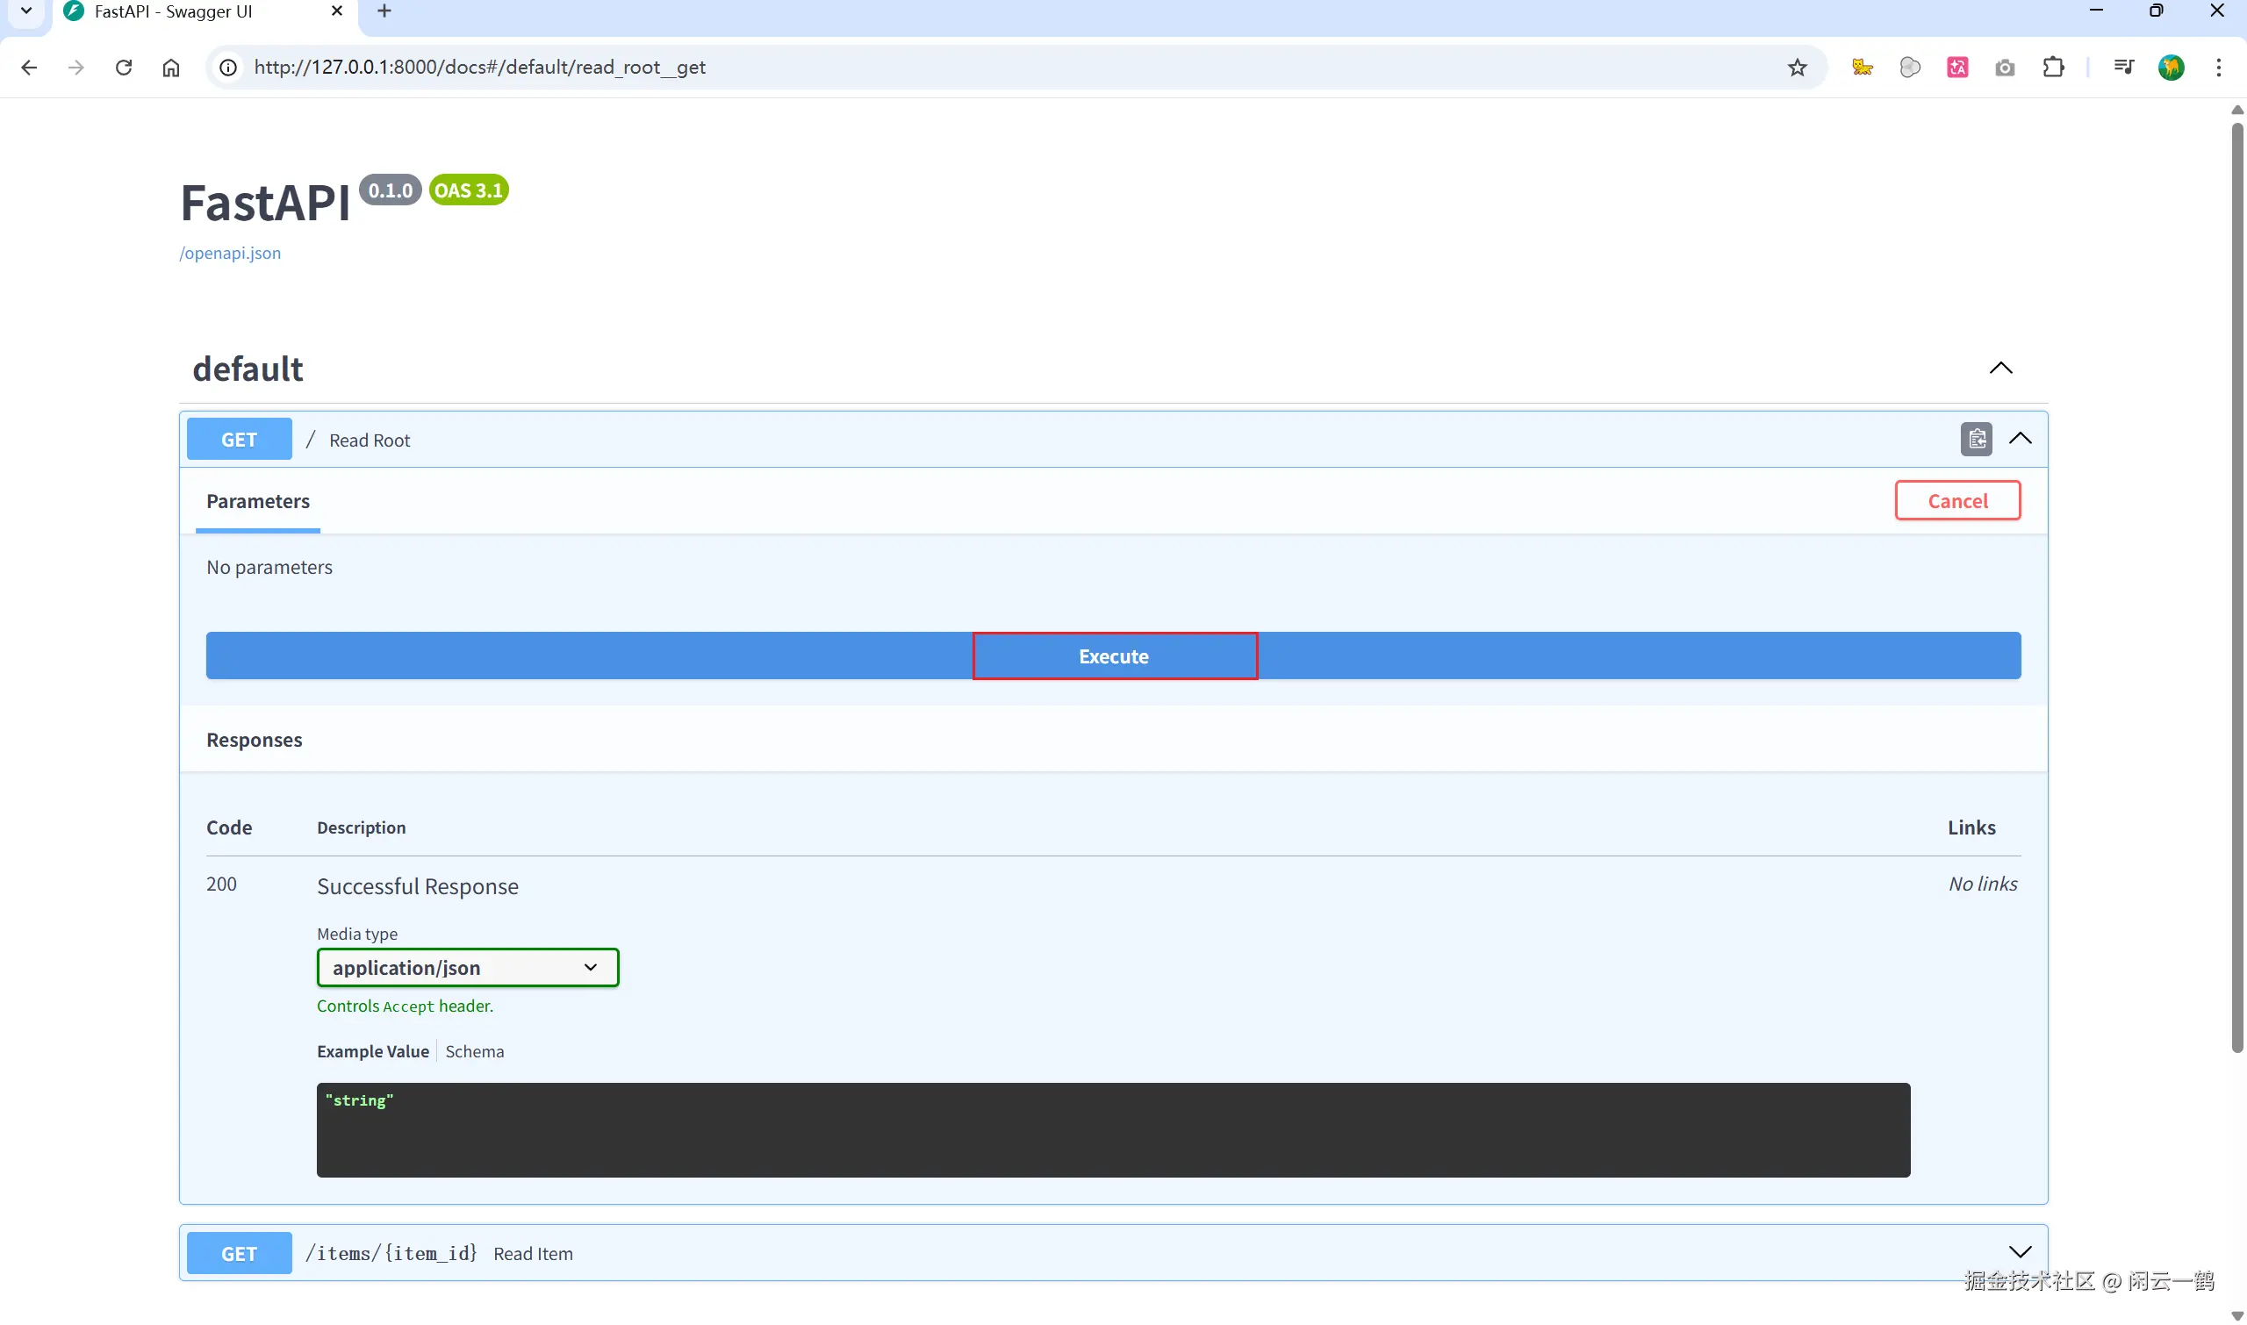This screenshot has height=1325, width=2247.
Task: Bookmark this page with the star icon
Action: pyautogui.click(x=1796, y=67)
